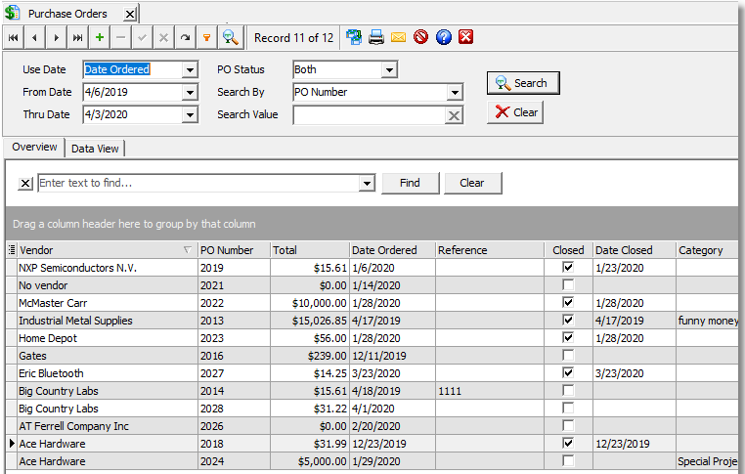Click the $10,000.00 total cell
The height and width of the screenshot is (474, 745).
tap(309, 303)
